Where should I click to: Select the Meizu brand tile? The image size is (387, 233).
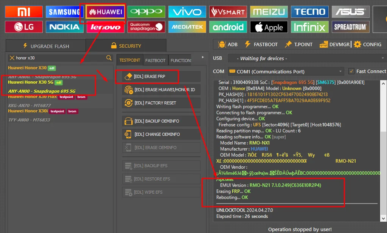[x=269, y=12]
